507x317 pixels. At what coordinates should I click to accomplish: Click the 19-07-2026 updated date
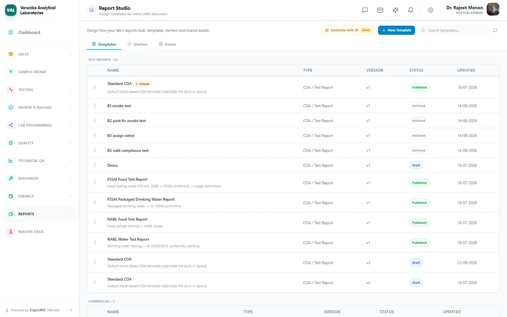467,165
